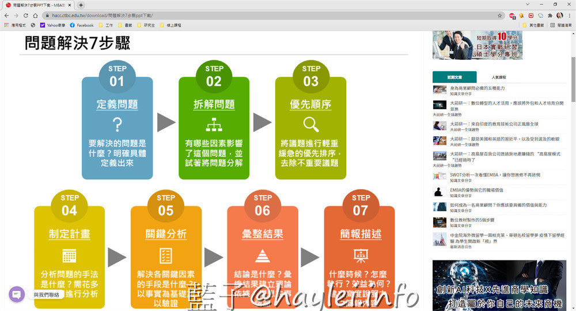
Task: Expand the 工作 bookmark folder
Action: click(106, 25)
